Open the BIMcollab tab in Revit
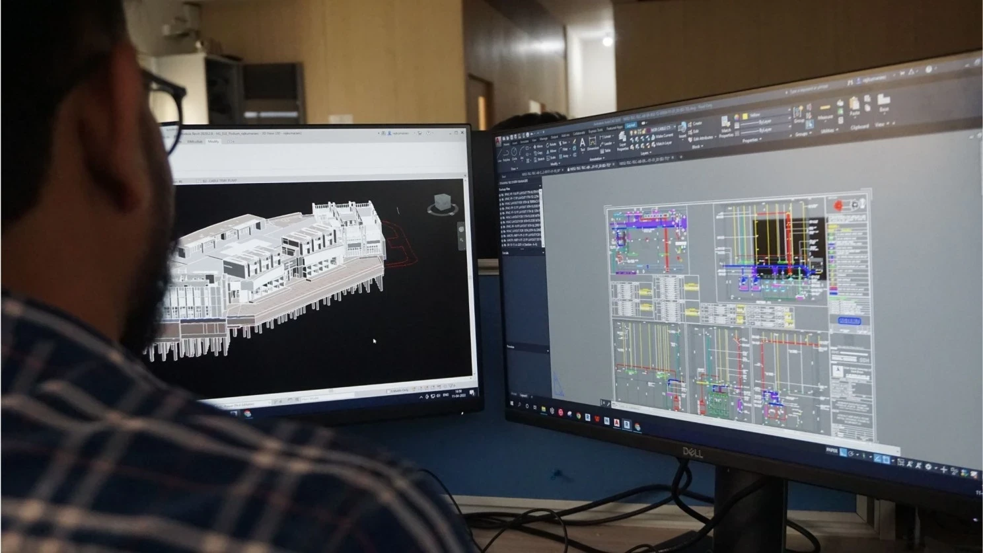 coord(196,141)
